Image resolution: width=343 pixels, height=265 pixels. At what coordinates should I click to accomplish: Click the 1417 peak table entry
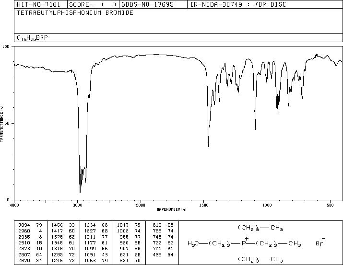click(63, 231)
